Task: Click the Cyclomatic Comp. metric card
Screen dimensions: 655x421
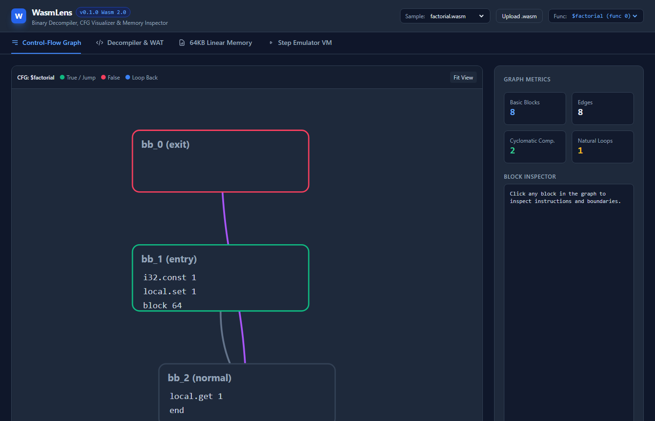Action: tap(535, 147)
